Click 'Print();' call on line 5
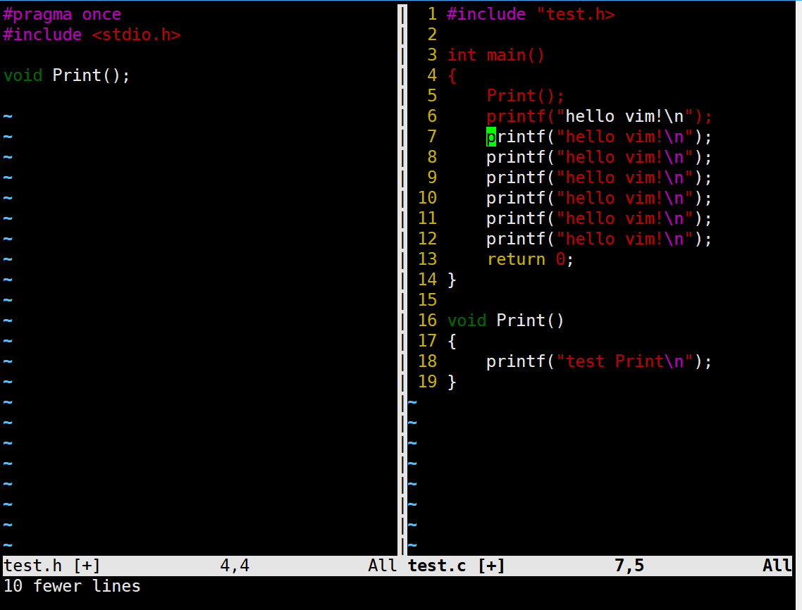The width and height of the screenshot is (802, 610). click(525, 96)
